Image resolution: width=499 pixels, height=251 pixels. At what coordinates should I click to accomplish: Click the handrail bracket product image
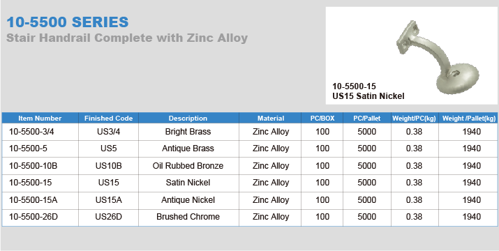(438, 57)
